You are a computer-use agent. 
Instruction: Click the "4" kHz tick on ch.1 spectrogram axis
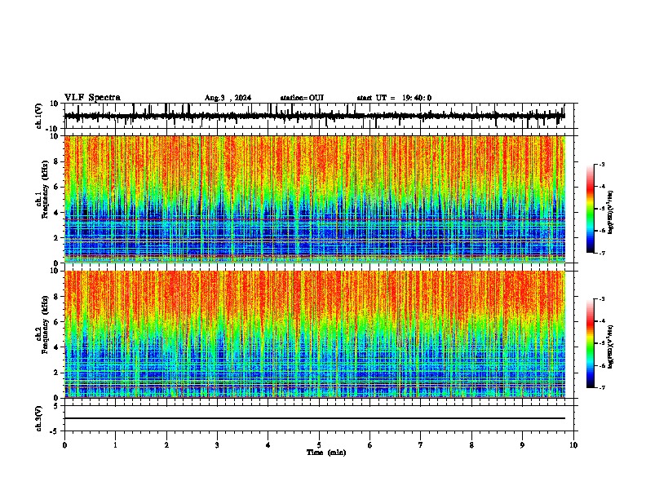[x=56, y=213]
